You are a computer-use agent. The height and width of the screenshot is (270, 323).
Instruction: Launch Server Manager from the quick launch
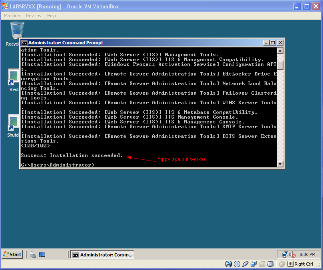pos(33,255)
